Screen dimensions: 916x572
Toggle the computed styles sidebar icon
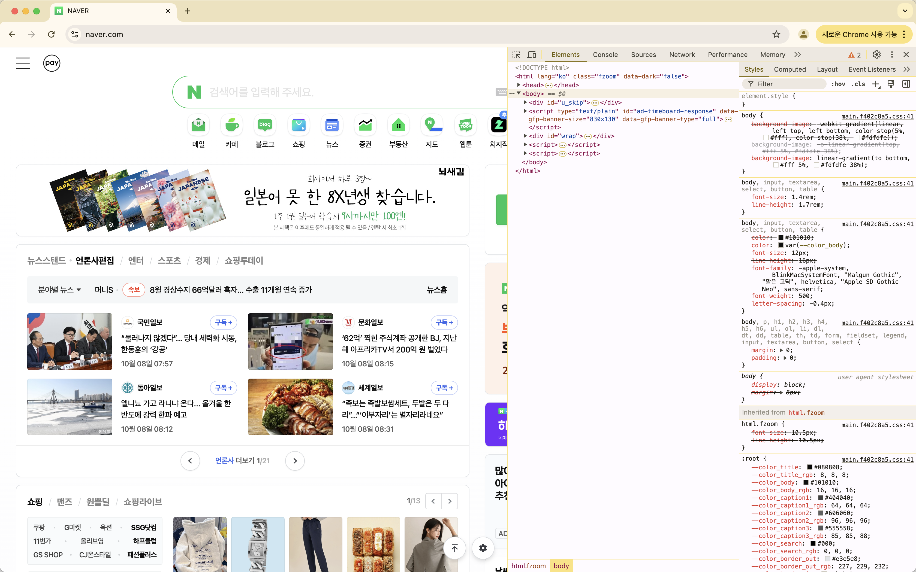(906, 84)
